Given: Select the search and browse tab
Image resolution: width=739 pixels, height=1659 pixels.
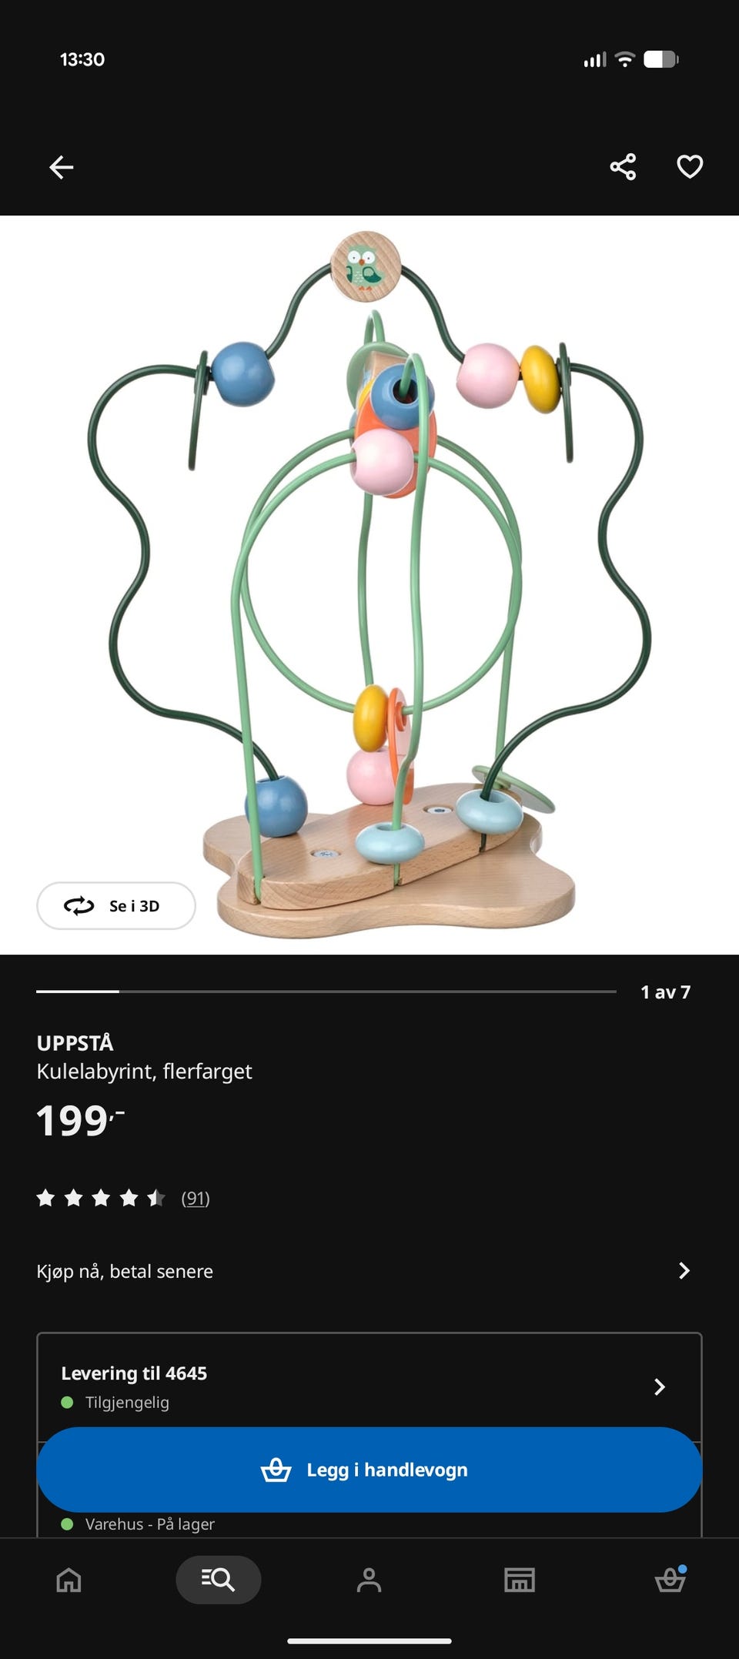Looking at the screenshot, I should (219, 1580).
